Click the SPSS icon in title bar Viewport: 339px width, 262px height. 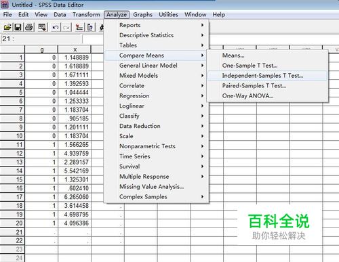click(5, 5)
